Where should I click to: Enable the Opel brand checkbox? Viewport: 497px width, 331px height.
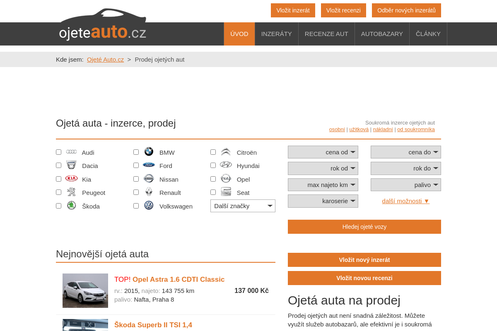point(213,179)
